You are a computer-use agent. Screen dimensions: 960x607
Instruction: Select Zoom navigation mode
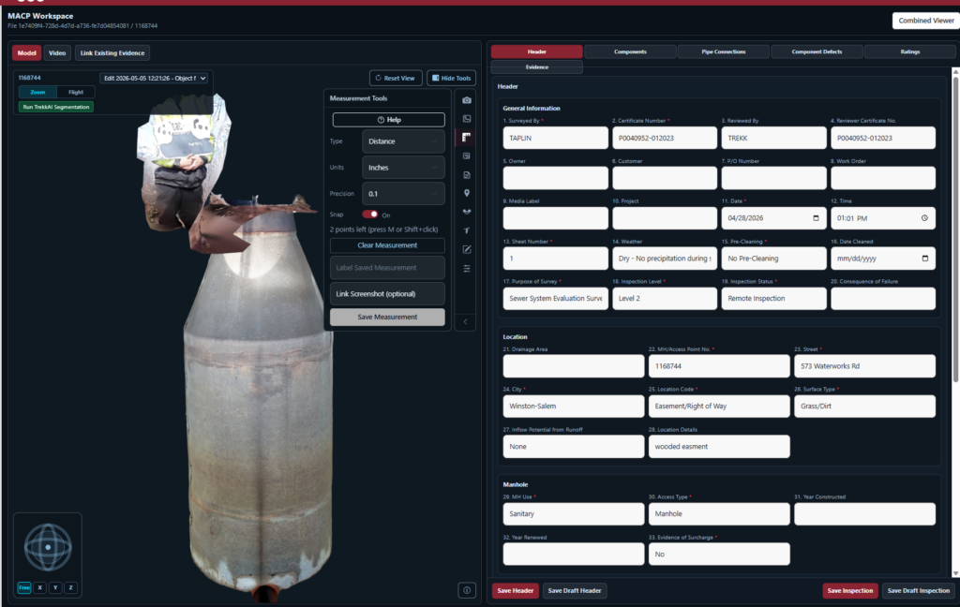click(x=37, y=92)
